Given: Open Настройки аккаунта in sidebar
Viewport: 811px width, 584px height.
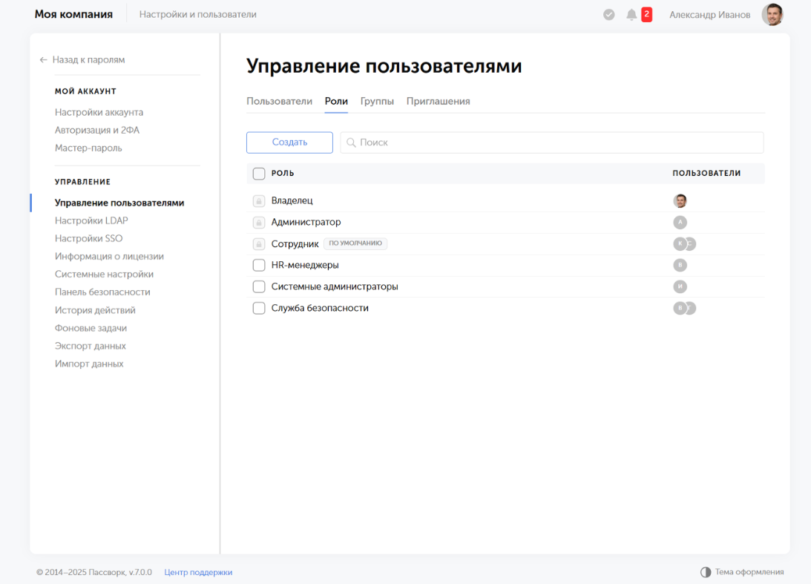Looking at the screenshot, I should point(99,112).
